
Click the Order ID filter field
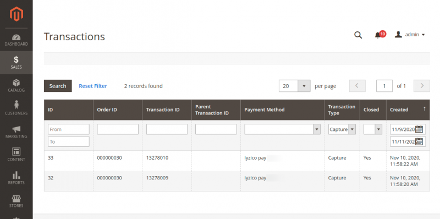click(118, 129)
